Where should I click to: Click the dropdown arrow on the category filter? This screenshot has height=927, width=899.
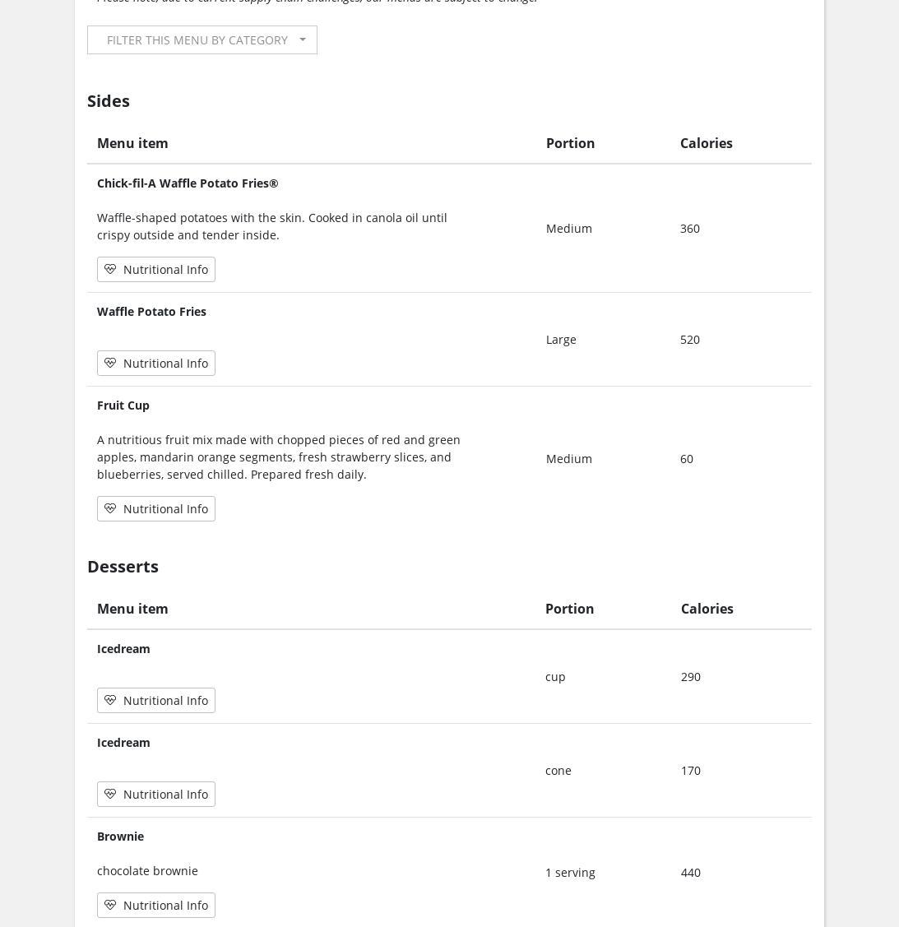pos(303,39)
